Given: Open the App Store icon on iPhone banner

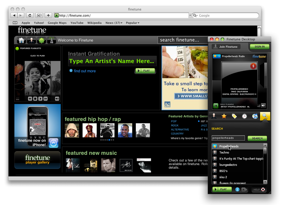Looking at the screenshot, I should point(53,143).
